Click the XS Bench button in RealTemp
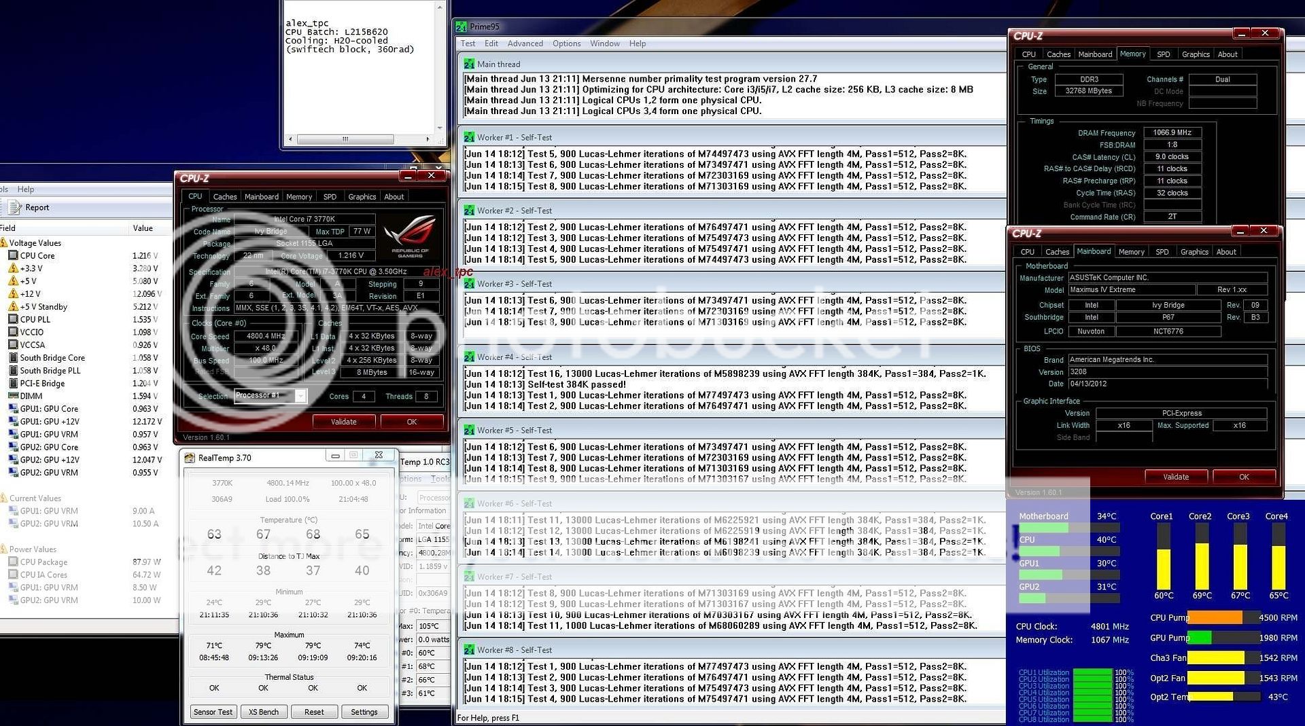1305x726 pixels. [x=263, y=712]
